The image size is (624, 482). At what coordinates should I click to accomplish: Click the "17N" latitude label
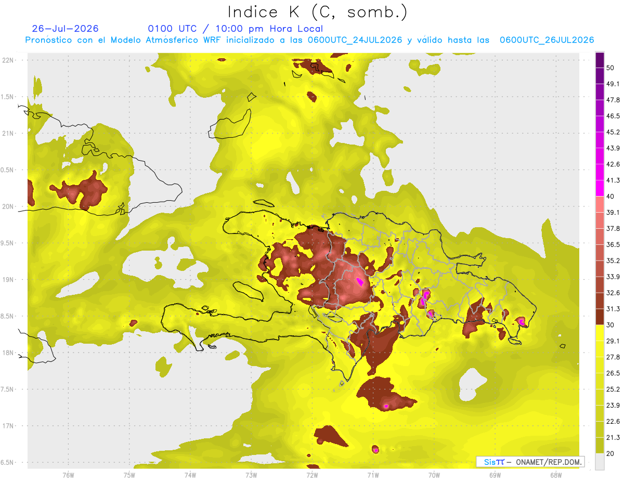click(x=8, y=426)
